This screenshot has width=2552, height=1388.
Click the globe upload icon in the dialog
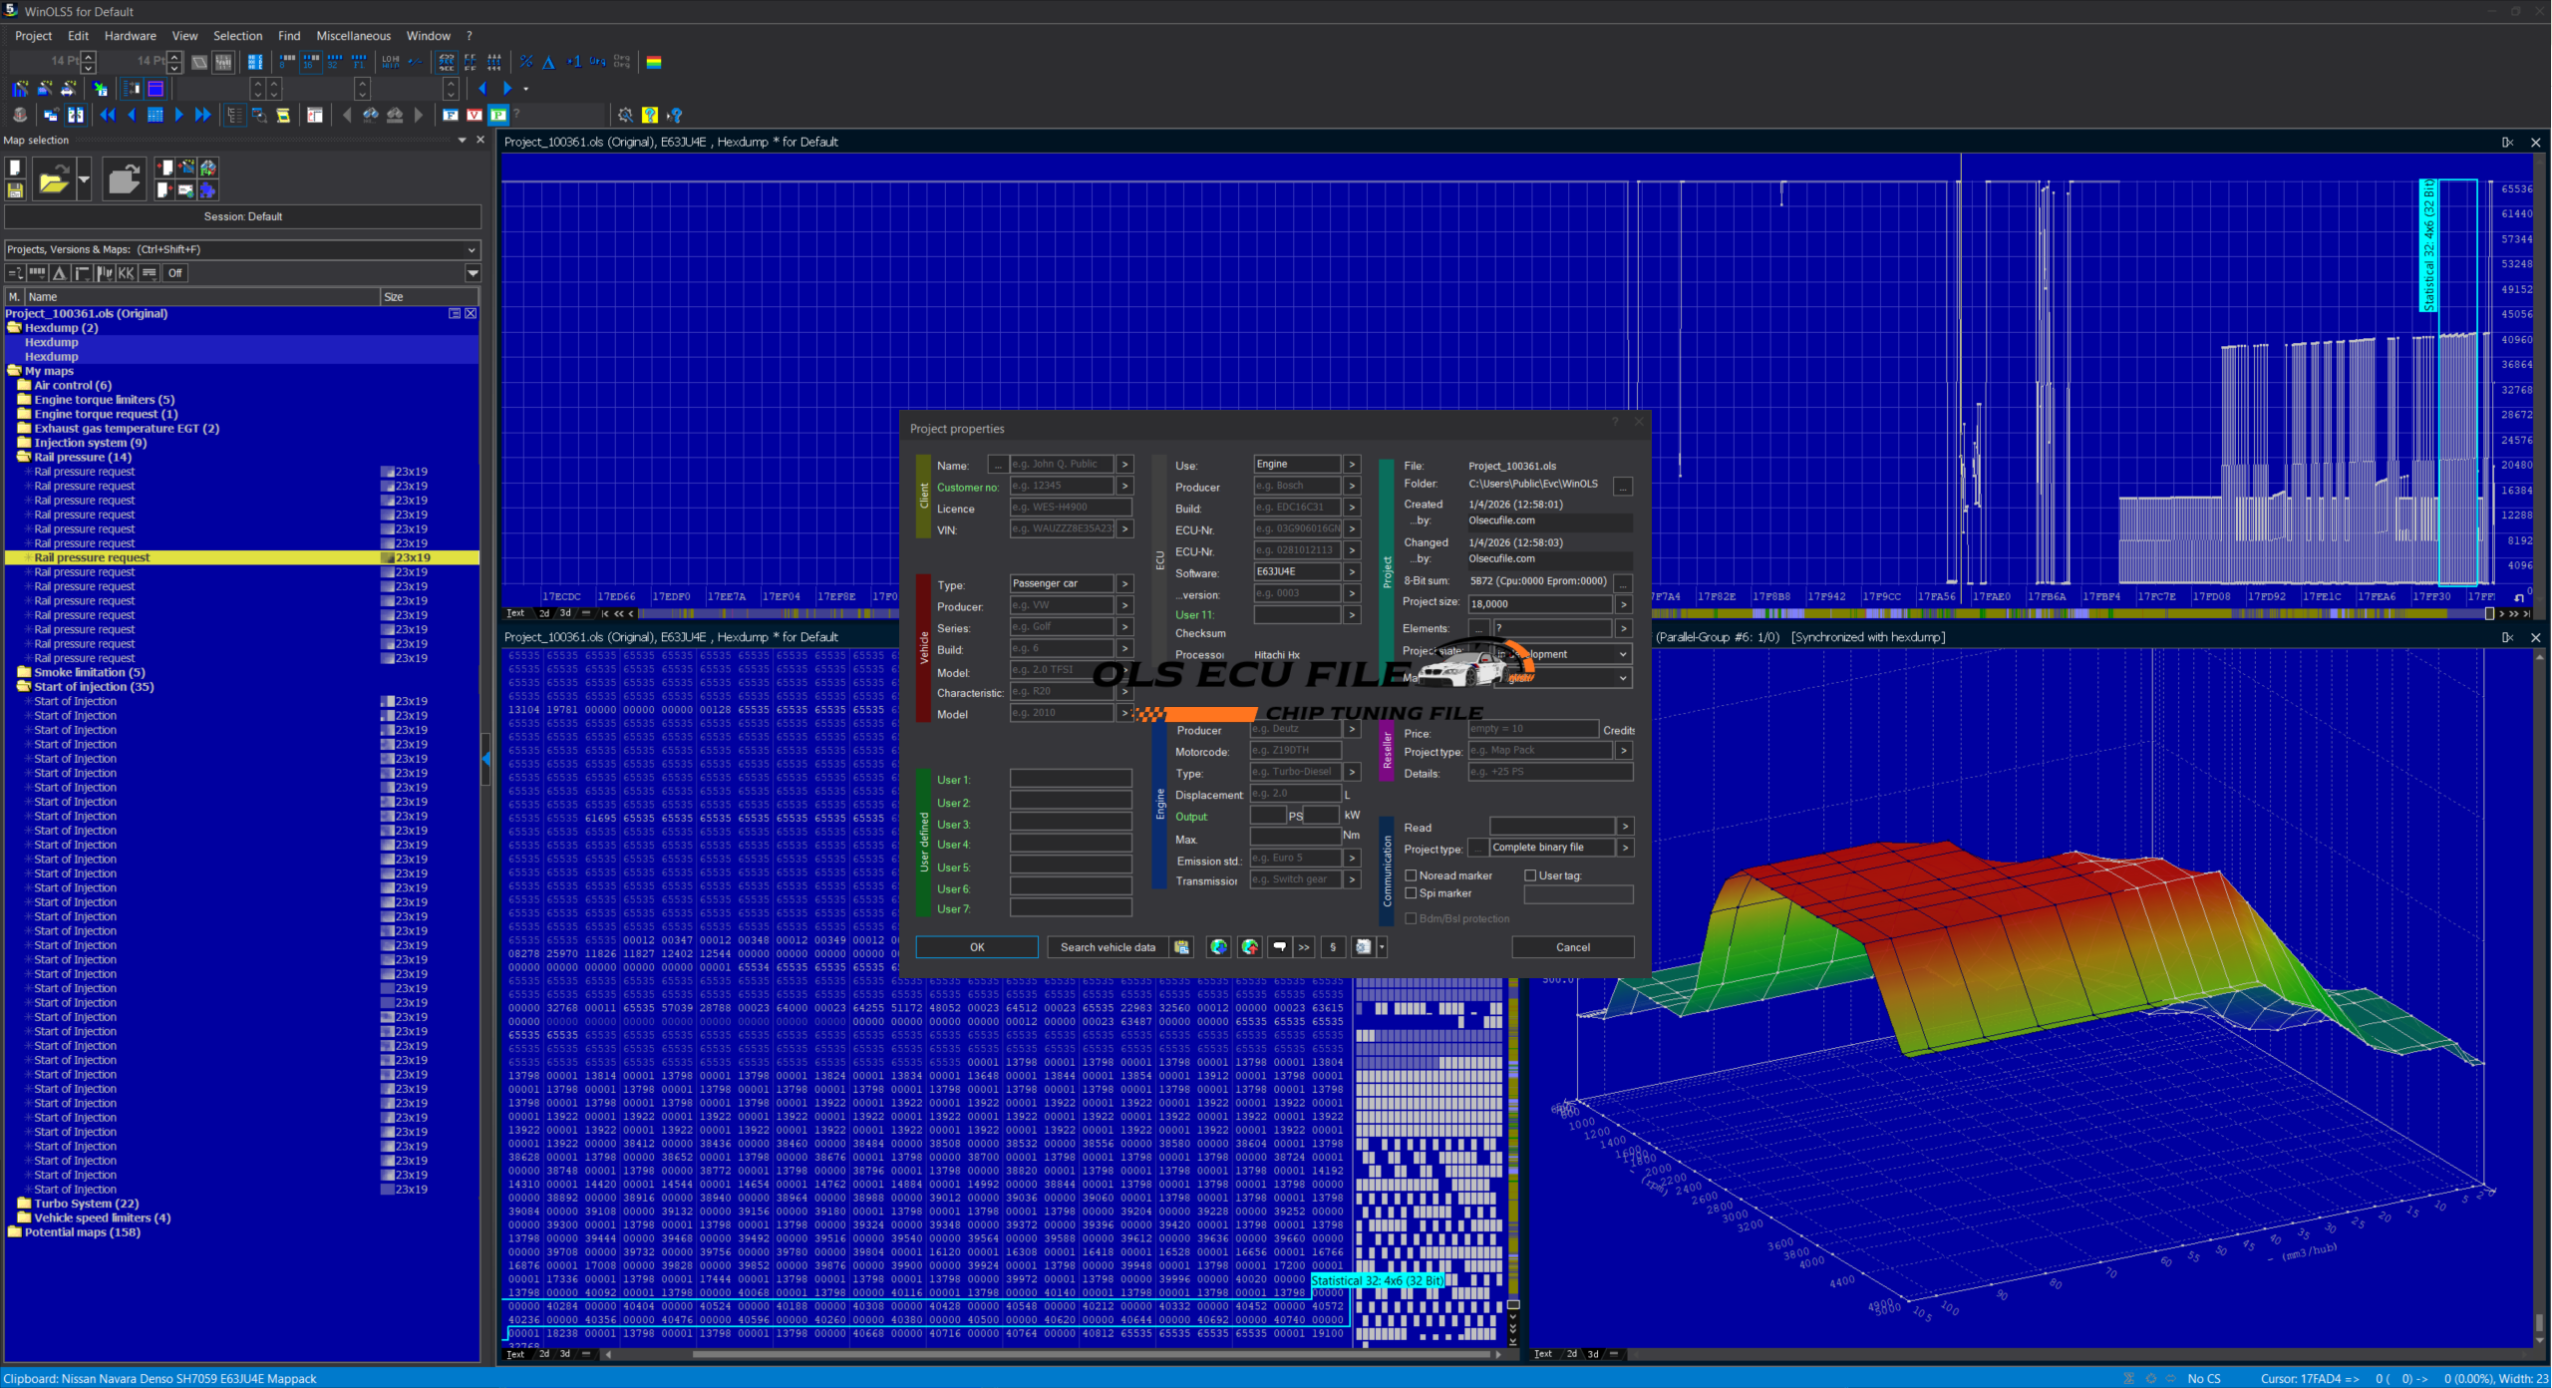point(1249,947)
